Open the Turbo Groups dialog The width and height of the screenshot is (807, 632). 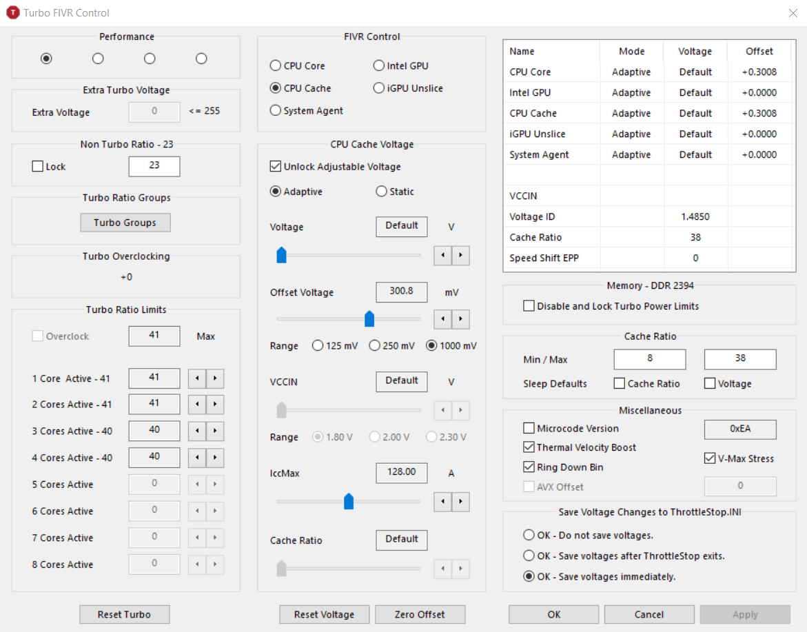tap(125, 223)
